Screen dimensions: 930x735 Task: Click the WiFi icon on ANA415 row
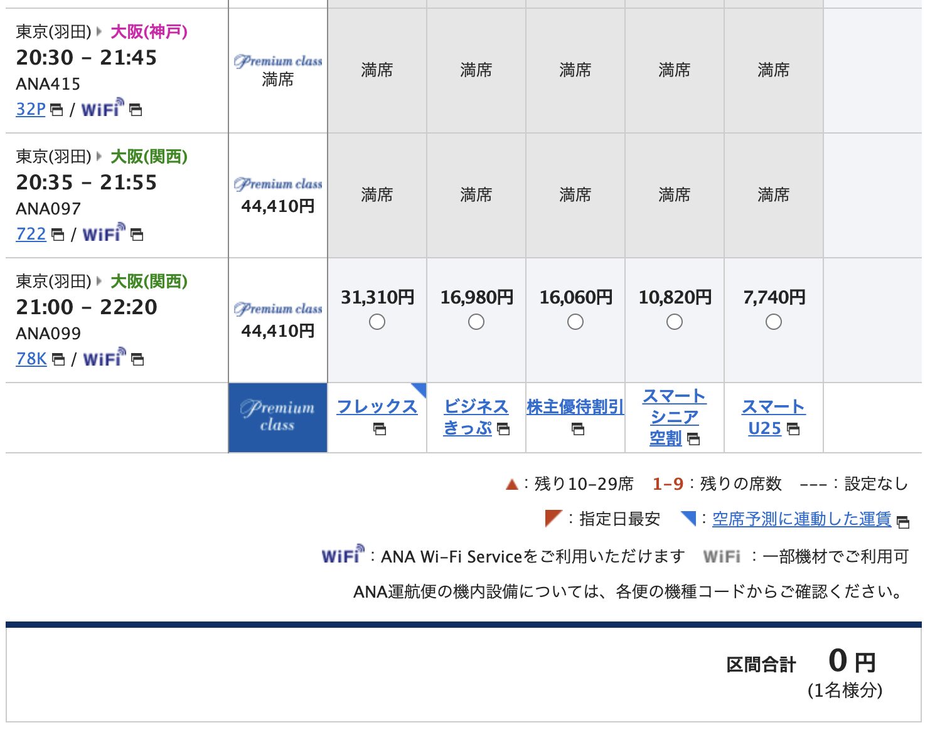pyautogui.click(x=100, y=109)
